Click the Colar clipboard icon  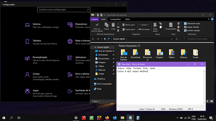tap(113, 25)
